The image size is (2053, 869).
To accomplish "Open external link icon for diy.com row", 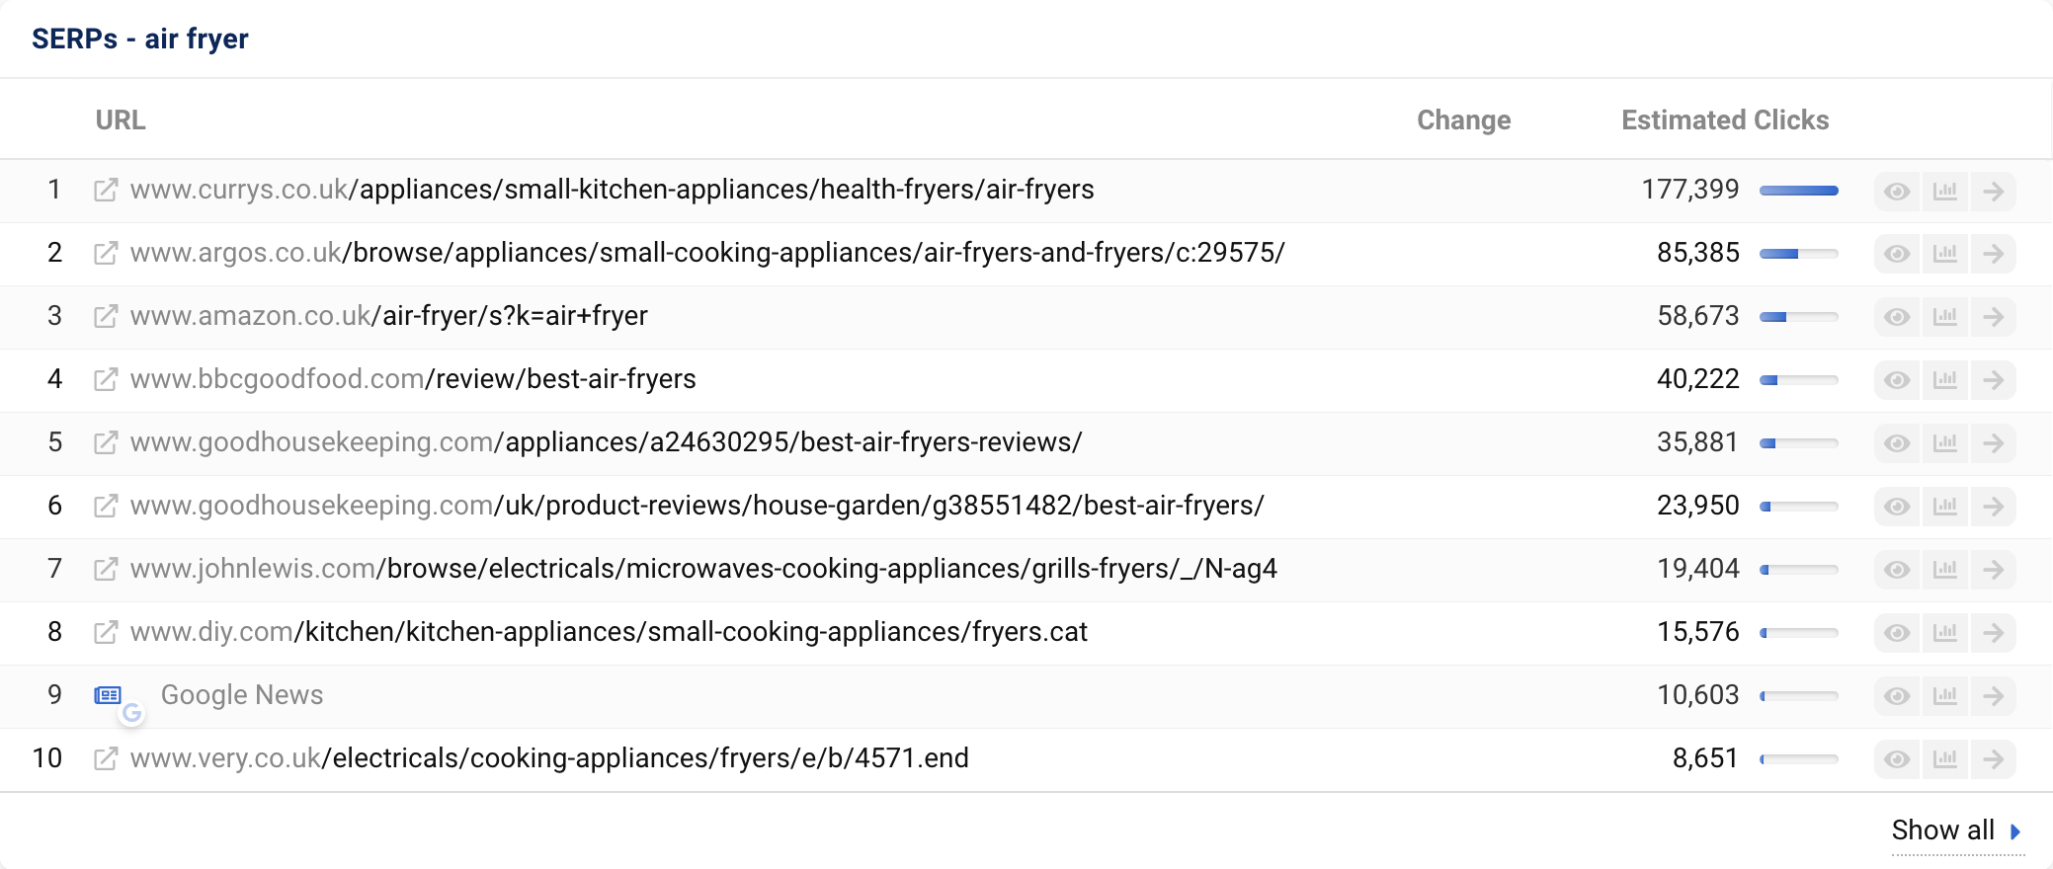I will click(x=106, y=632).
